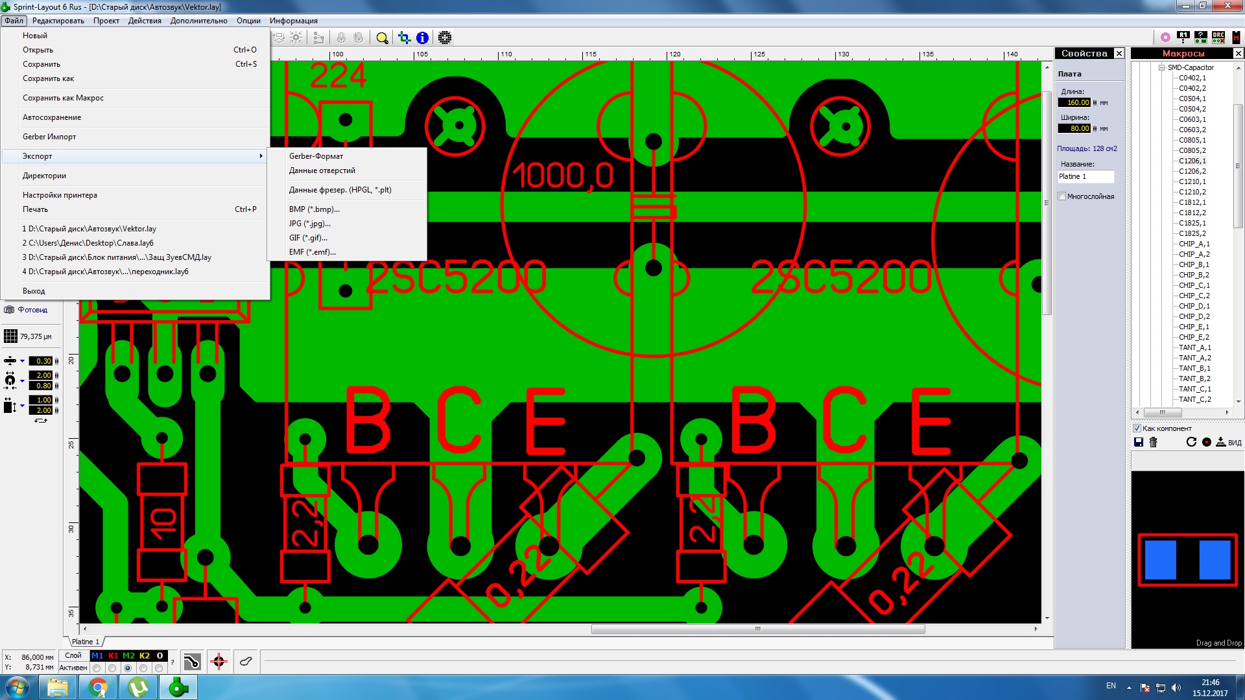Open track width preset dropdown arrow
The image size is (1245, 700).
click(x=22, y=361)
